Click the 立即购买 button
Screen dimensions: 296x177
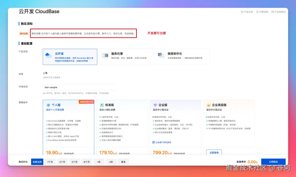coord(273,162)
